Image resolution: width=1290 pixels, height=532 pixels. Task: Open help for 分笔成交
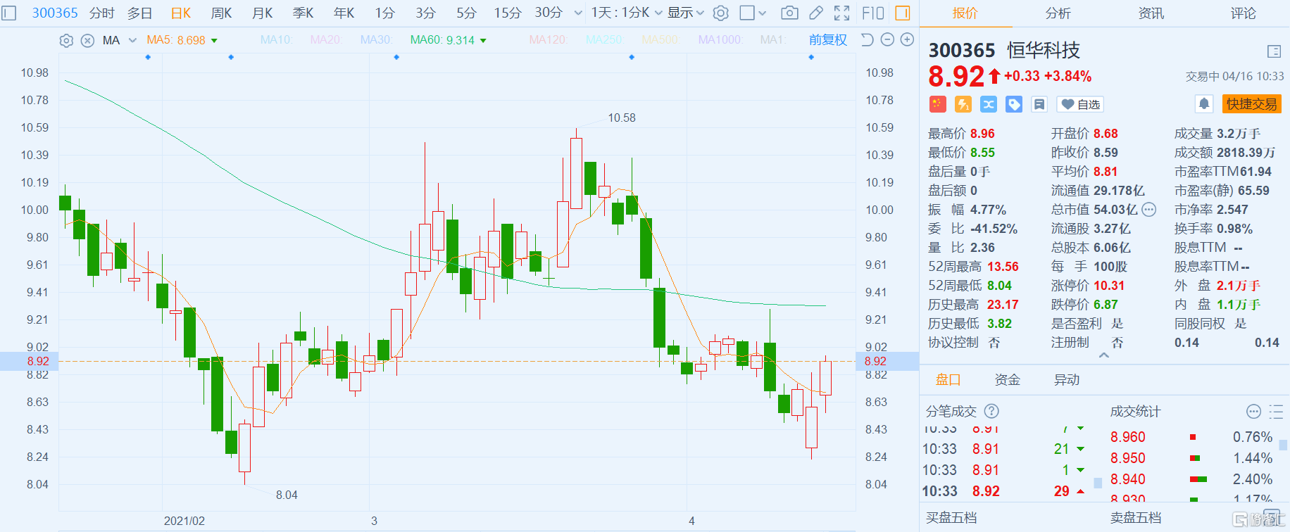coord(991,412)
